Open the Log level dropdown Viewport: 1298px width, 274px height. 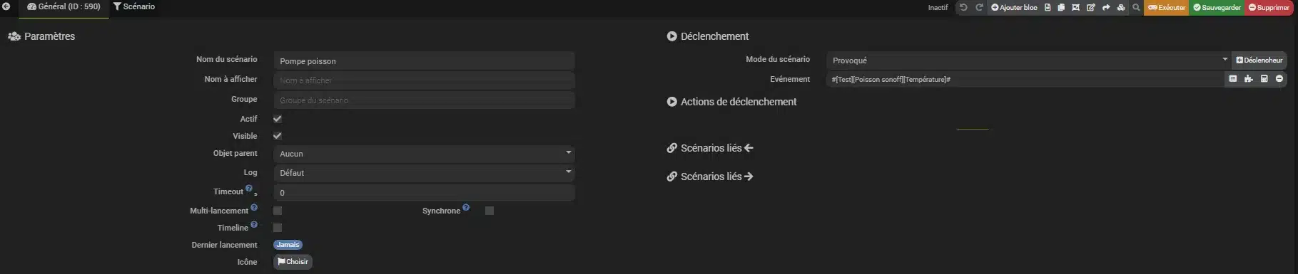[x=424, y=173]
